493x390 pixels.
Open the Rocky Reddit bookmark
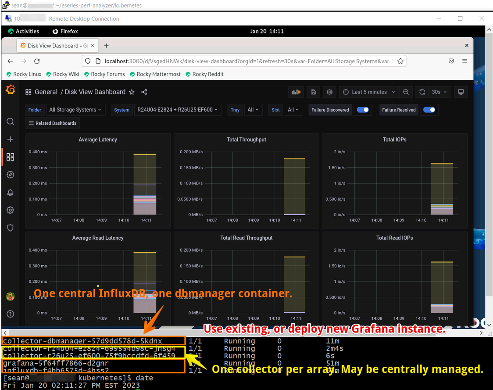pos(204,74)
